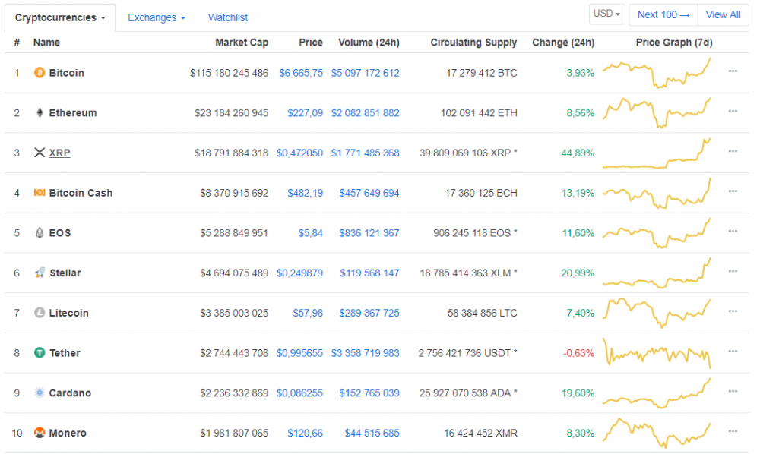
Task: Click the Monero orange logo icon
Action: coord(40,433)
